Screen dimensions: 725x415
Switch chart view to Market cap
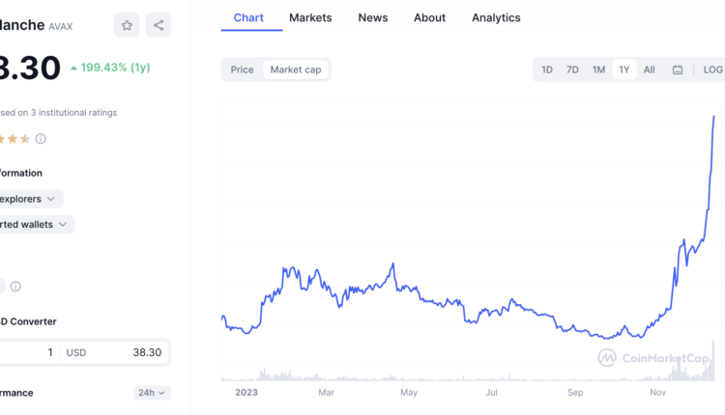296,69
